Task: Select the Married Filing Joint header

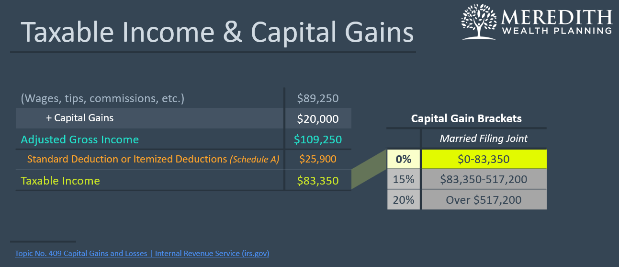Action: pos(484,139)
